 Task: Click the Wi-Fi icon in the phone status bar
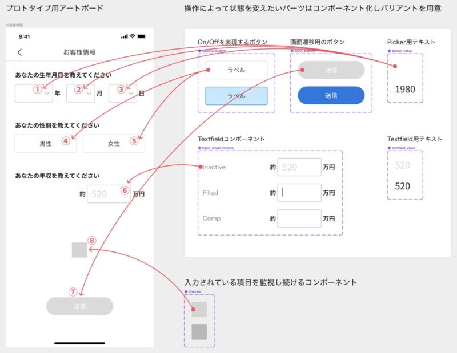(133, 36)
